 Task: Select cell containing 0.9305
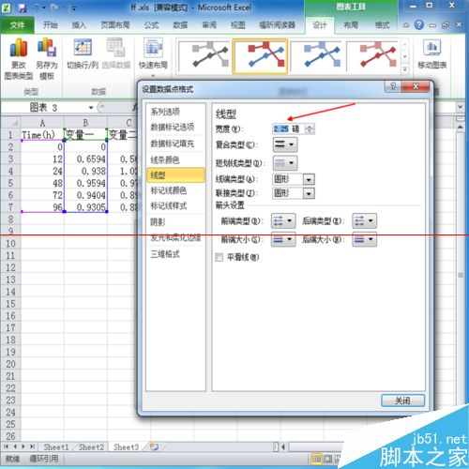point(85,207)
